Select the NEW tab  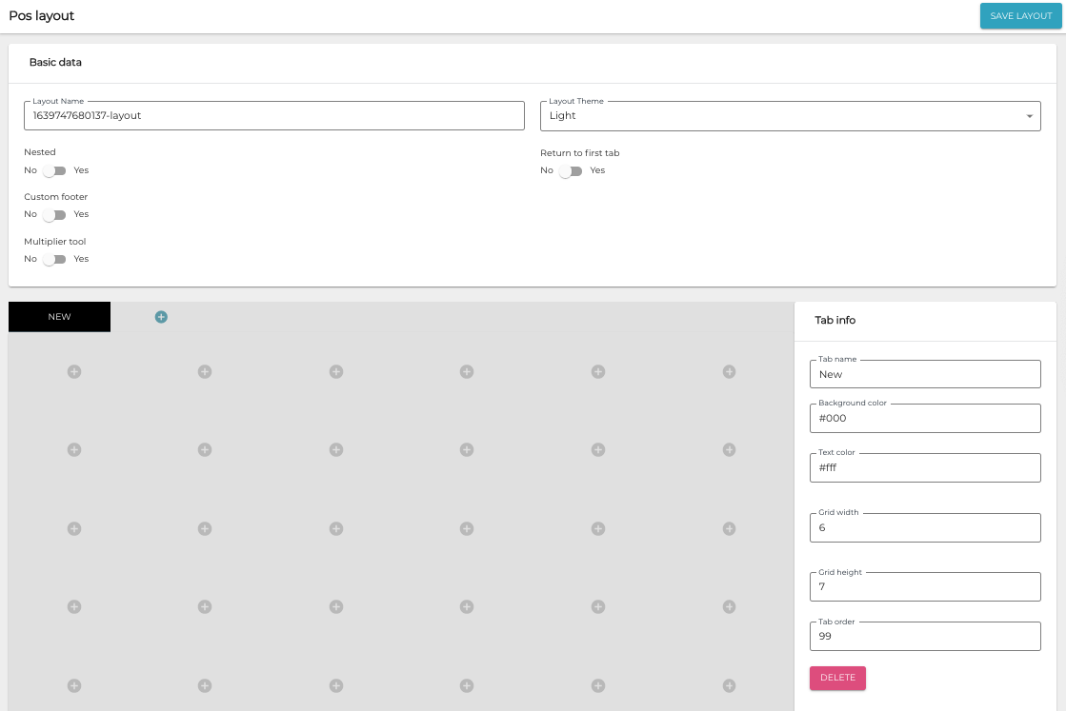(x=59, y=316)
